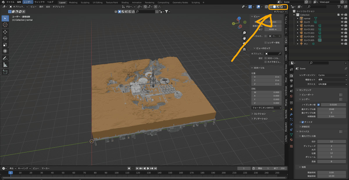
Task: Hide カメラ.001 with its eye icon
Action: [x=342, y=26]
